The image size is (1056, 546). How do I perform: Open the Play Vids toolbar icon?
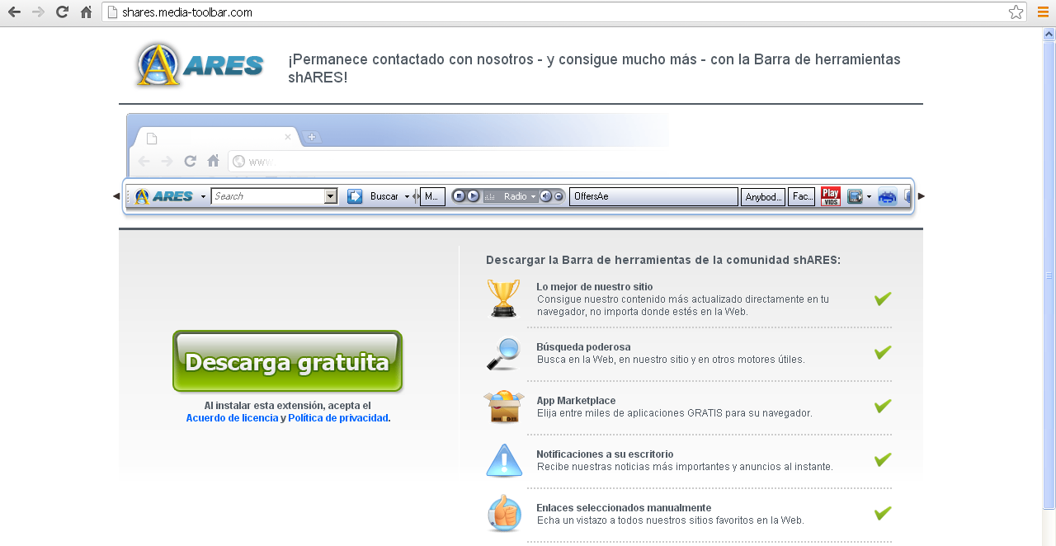coord(831,196)
